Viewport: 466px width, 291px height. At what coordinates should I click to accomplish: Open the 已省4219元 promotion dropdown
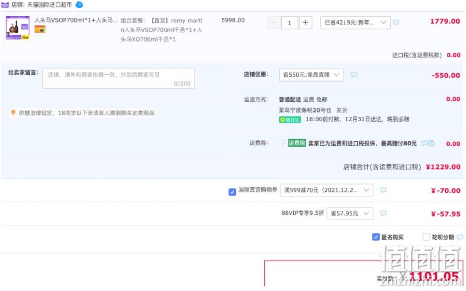pos(355,22)
